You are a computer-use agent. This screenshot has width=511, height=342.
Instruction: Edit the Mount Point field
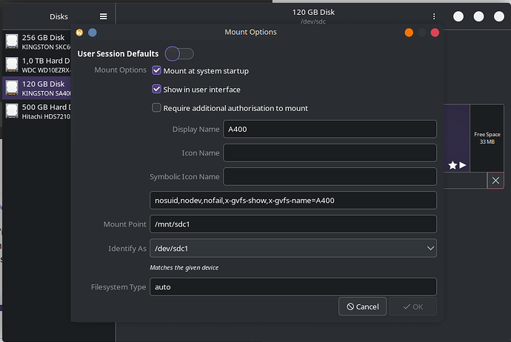[x=293, y=224]
